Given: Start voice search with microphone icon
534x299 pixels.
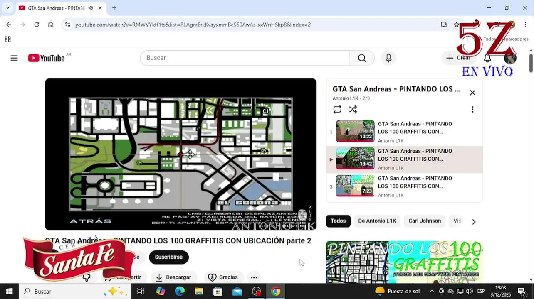Looking at the screenshot, I should [x=388, y=58].
